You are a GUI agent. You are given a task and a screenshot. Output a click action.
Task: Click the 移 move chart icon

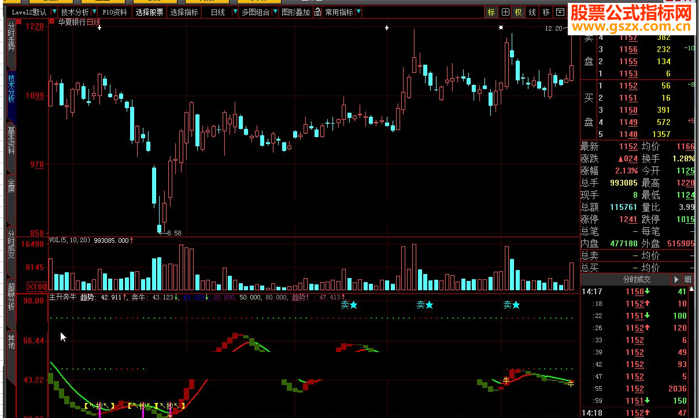(x=546, y=12)
